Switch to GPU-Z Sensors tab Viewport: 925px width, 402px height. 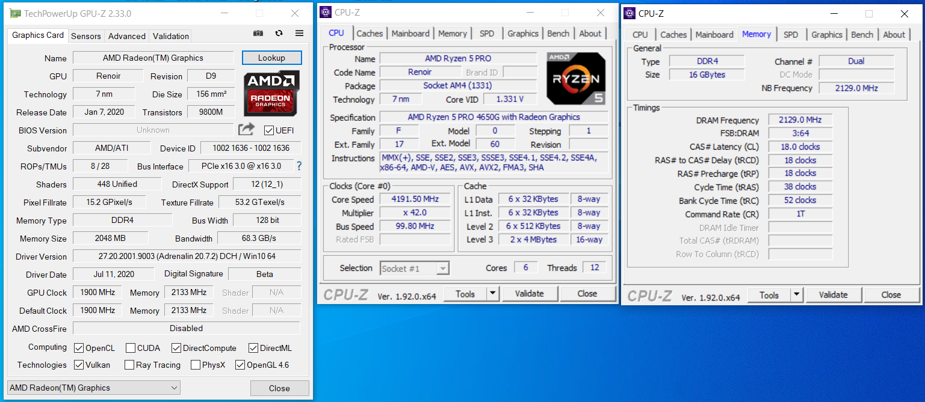pos(86,36)
